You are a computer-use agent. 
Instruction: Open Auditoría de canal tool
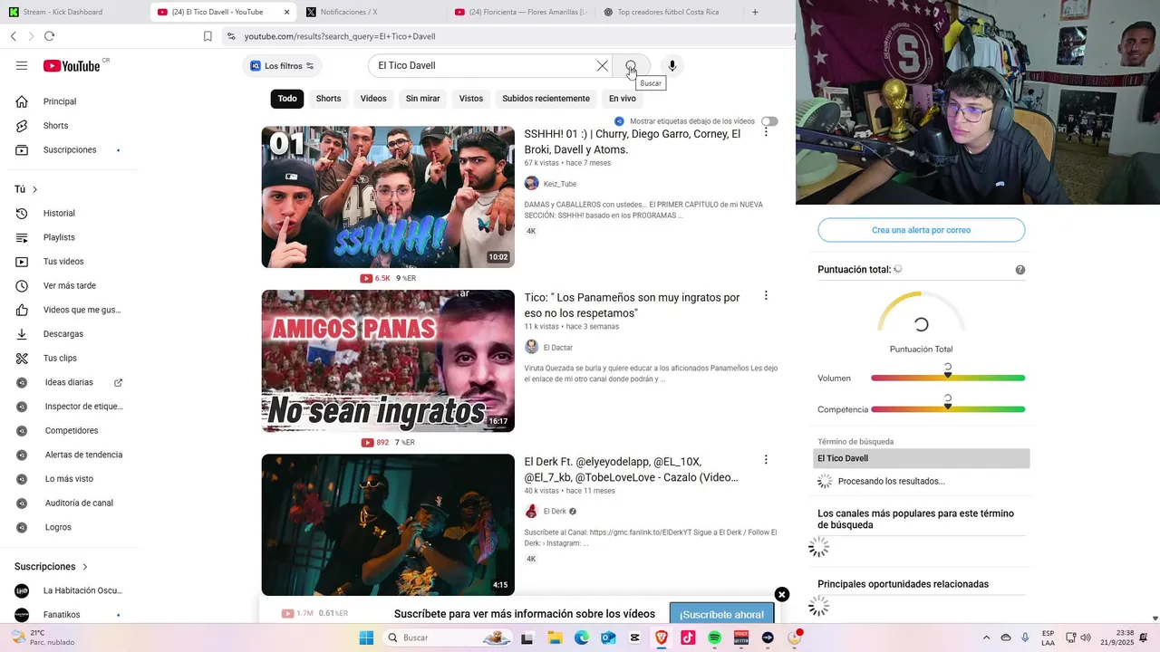(79, 503)
